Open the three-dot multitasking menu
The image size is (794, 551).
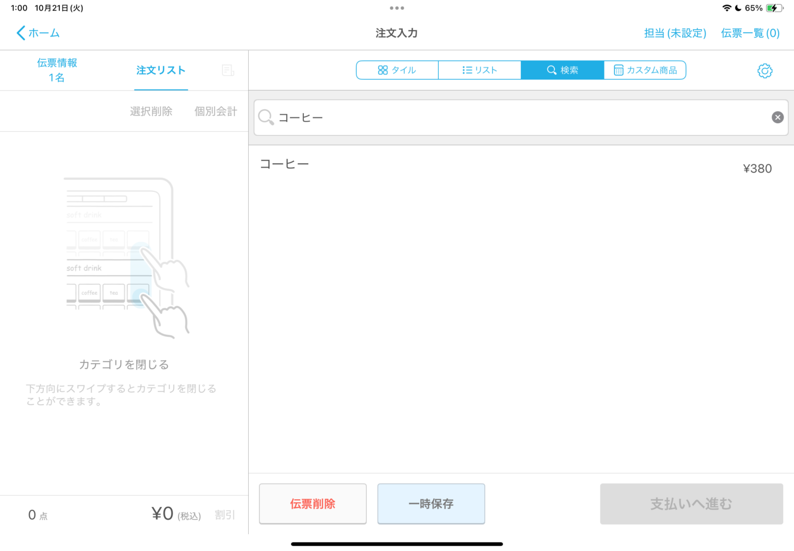[396, 8]
